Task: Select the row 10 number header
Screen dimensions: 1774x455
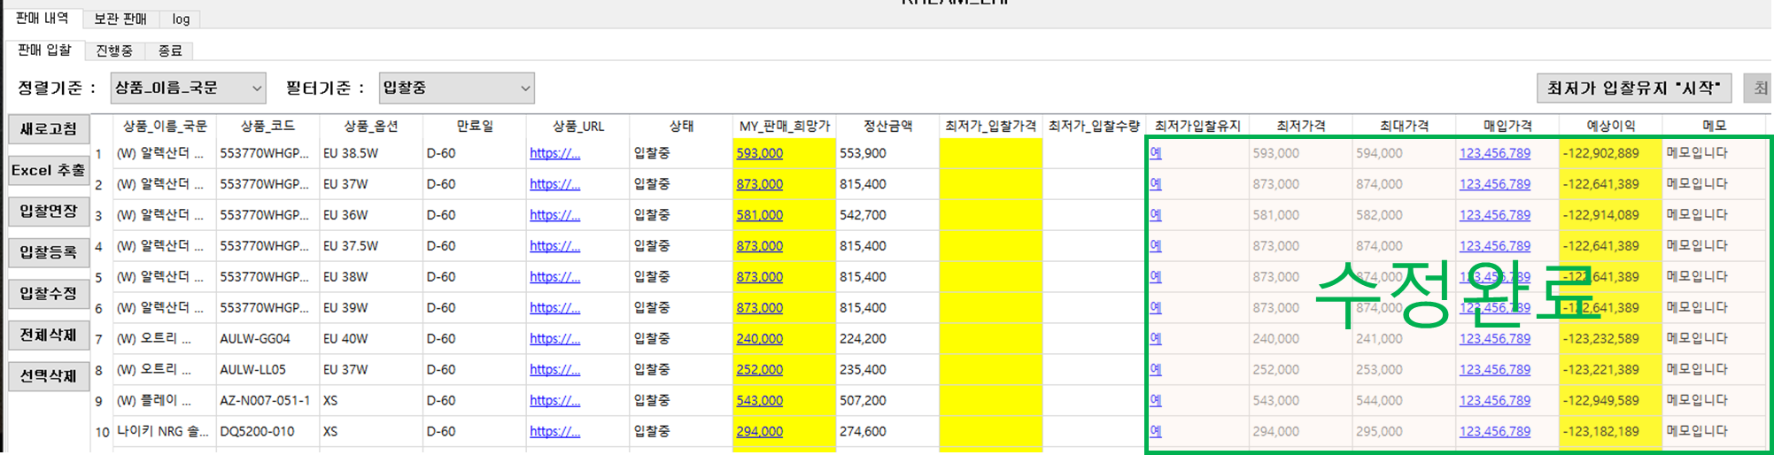Action: [x=101, y=432]
